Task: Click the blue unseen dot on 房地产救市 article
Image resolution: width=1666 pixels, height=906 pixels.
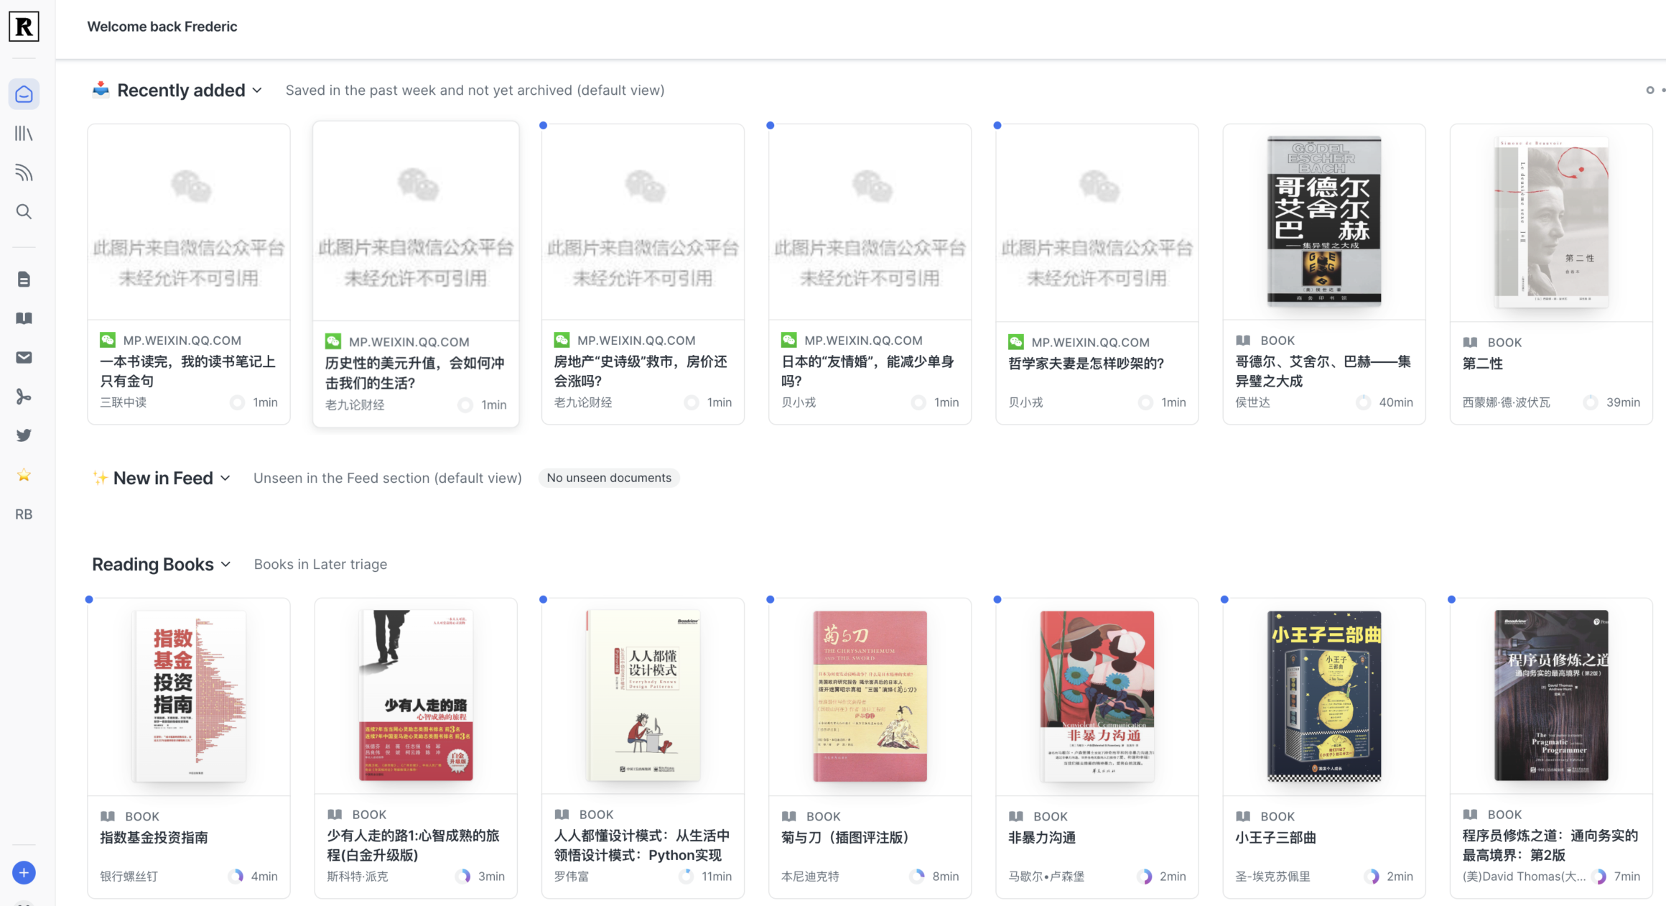Action: (x=543, y=124)
